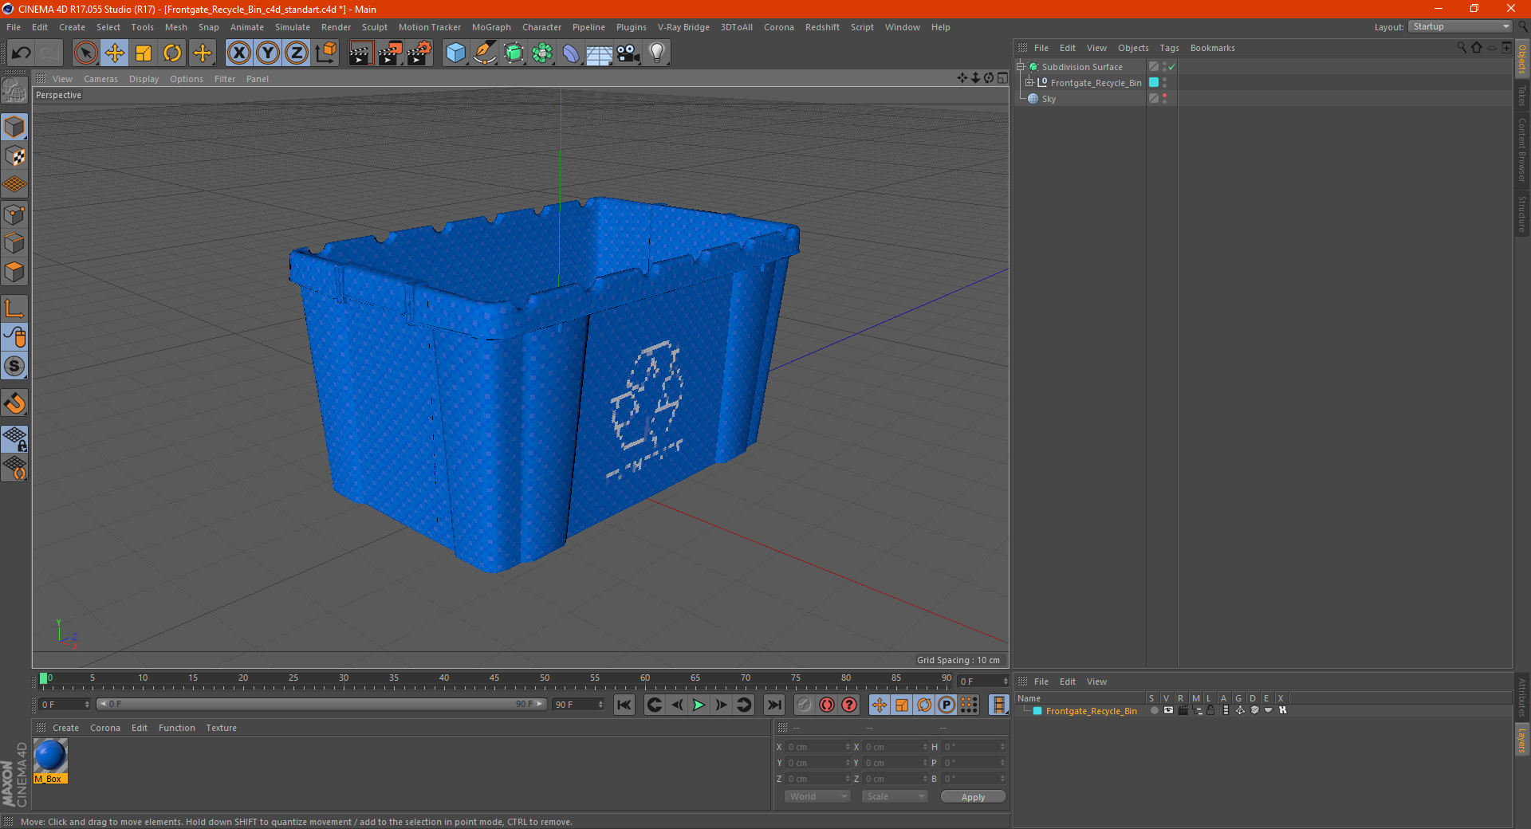Viewport: 1531px width, 829px height.
Task: Open the Scale mode dropdown
Action: coord(895,796)
